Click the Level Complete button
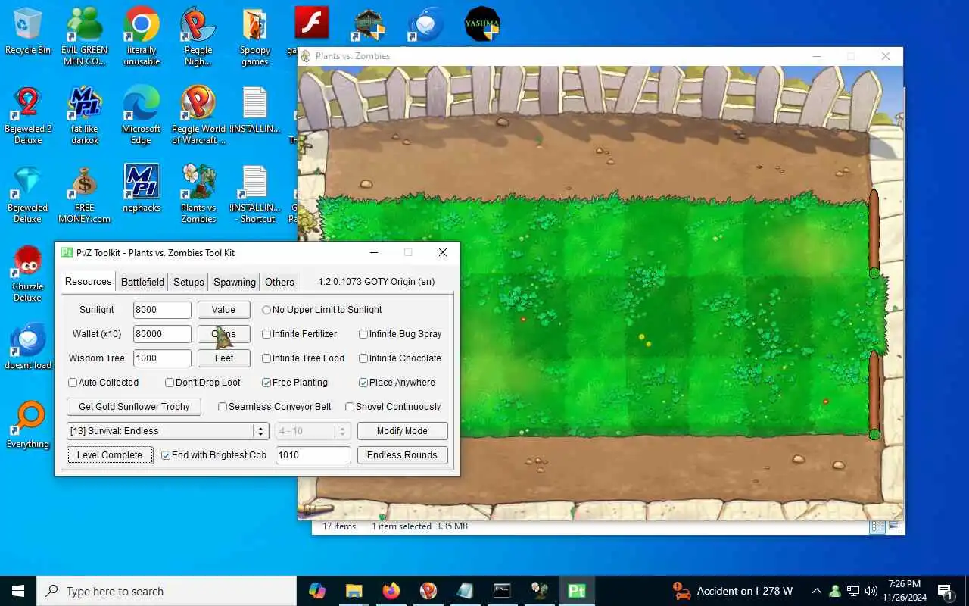The height and width of the screenshot is (606, 969). click(110, 455)
